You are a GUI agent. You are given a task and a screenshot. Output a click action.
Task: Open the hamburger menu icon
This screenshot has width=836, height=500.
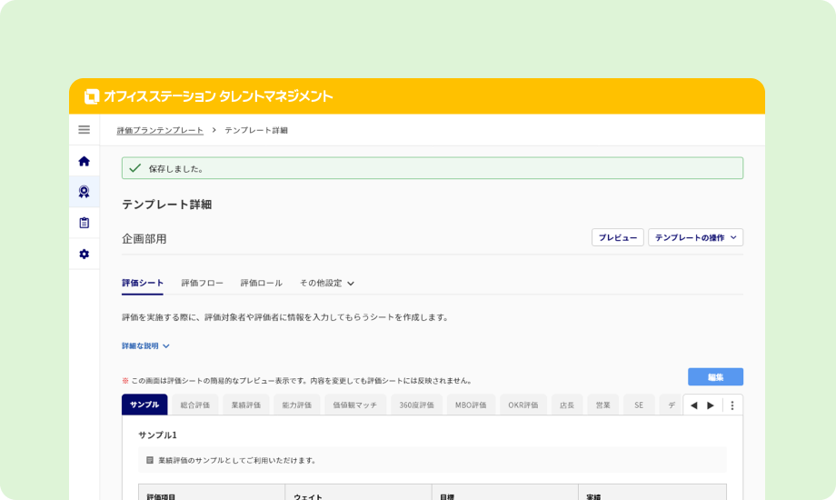pyautogui.click(x=84, y=130)
